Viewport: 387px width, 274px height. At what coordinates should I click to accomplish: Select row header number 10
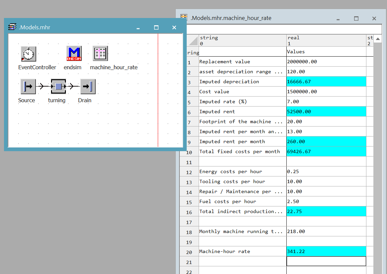(x=189, y=152)
